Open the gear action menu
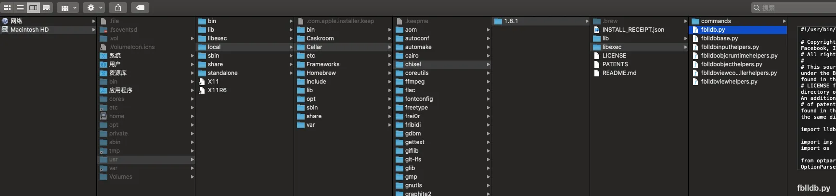Screen dimensions: 836x196 (x=93, y=8)
